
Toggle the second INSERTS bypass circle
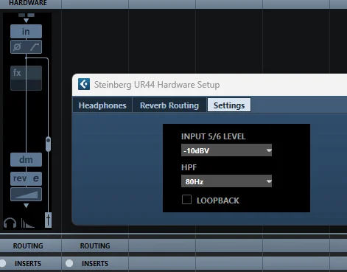(x=69, y=263)
